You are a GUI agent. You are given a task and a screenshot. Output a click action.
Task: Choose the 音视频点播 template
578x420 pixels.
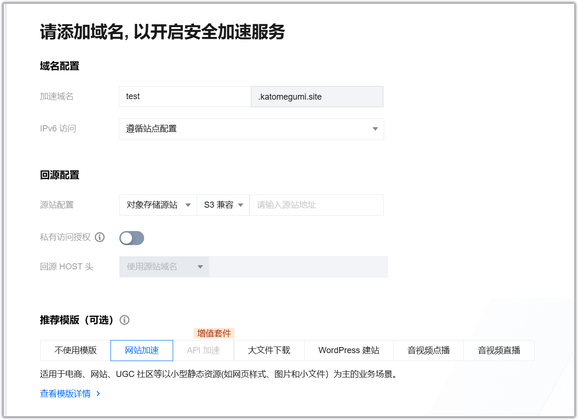[429, 350]
